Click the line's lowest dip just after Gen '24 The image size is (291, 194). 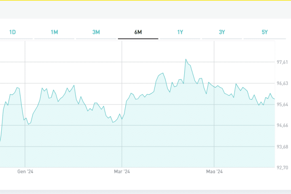click(x=29, y=124)
